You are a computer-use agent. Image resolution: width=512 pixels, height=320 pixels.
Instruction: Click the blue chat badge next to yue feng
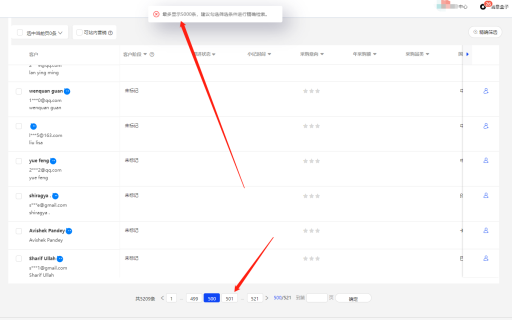(x=53, y=161)
